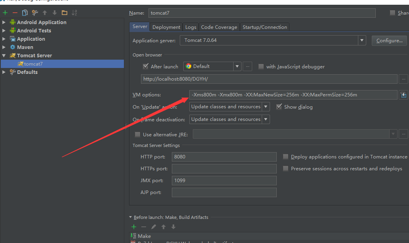This screenshot has width=409, height=243.
Task: Expand the Android Tests node
Action: (4, 31)
